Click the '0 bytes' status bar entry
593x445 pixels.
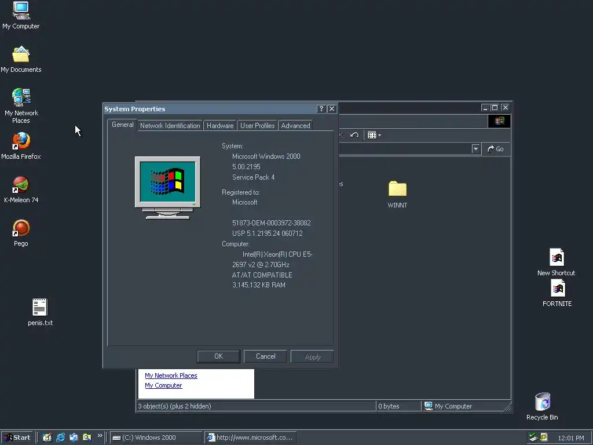(389, 406)
